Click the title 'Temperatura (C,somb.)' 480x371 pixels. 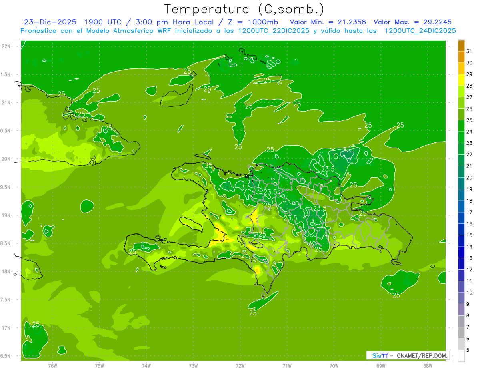pyautogui.click(x=244, y=9)
